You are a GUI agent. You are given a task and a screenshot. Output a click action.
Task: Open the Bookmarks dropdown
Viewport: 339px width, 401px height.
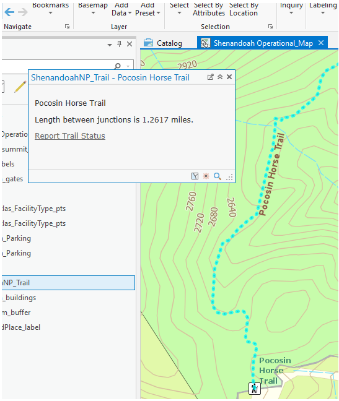50,9
